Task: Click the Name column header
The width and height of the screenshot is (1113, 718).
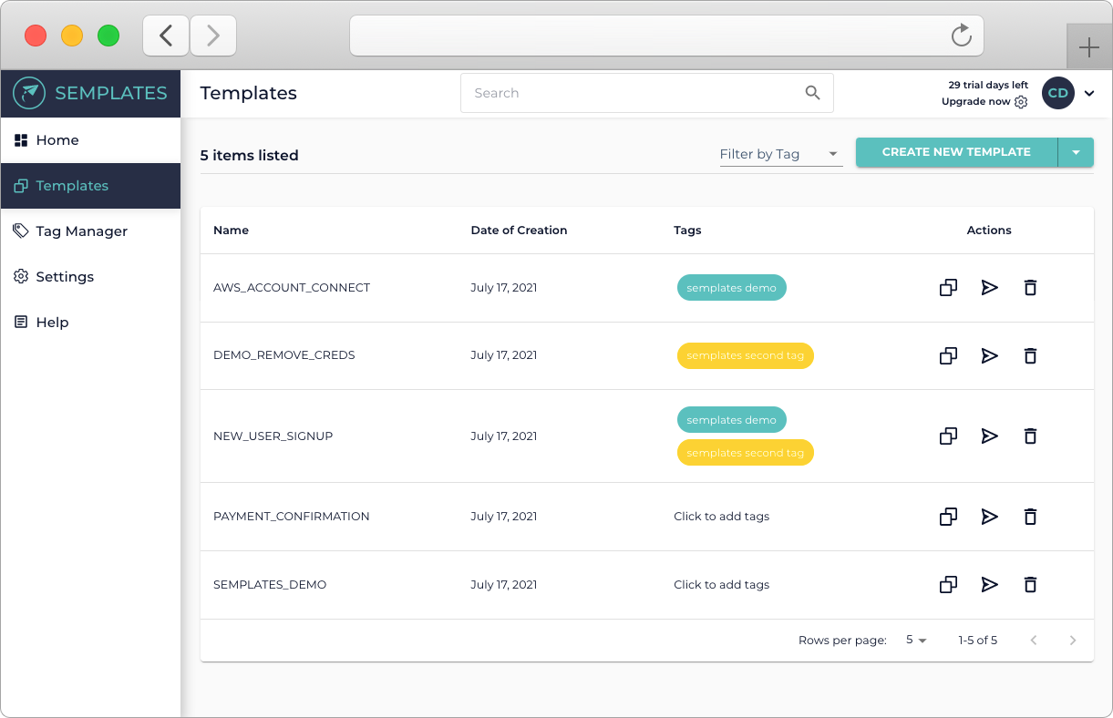Action: [231, 231]
